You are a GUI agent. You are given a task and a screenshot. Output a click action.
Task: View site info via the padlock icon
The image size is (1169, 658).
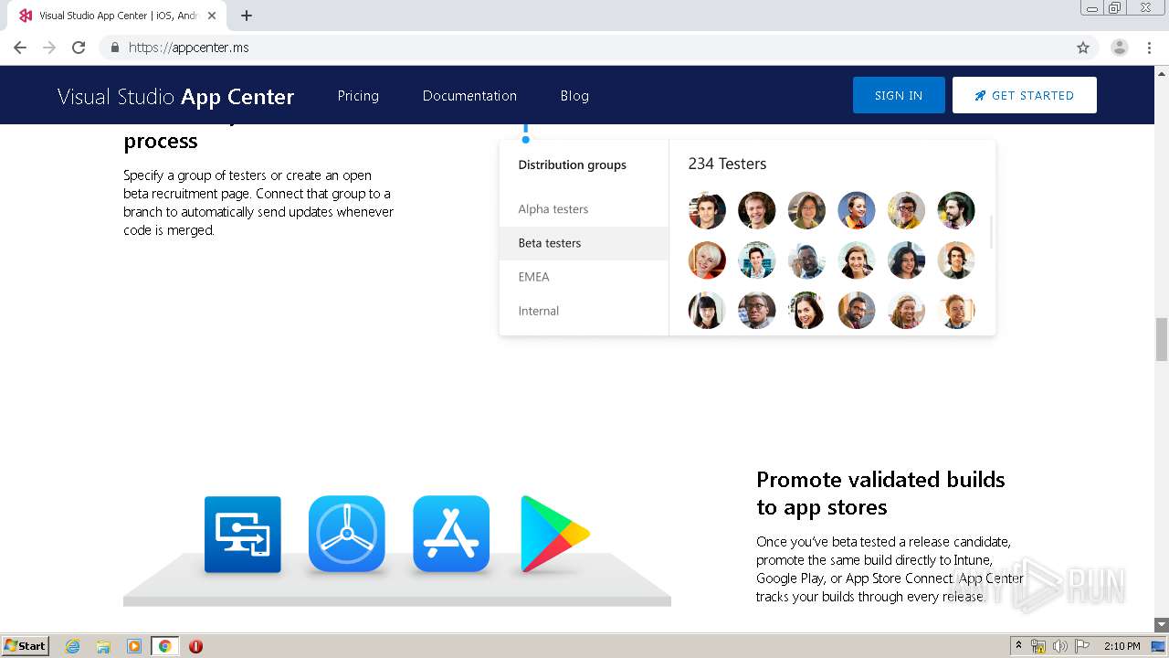click(115, 48)
